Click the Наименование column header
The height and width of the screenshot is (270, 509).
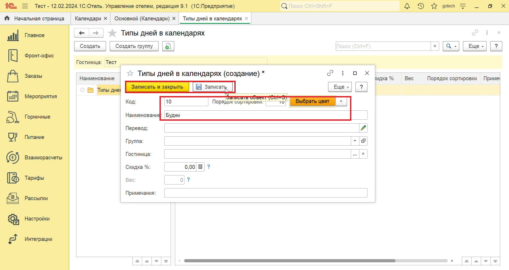pos(98,79)
